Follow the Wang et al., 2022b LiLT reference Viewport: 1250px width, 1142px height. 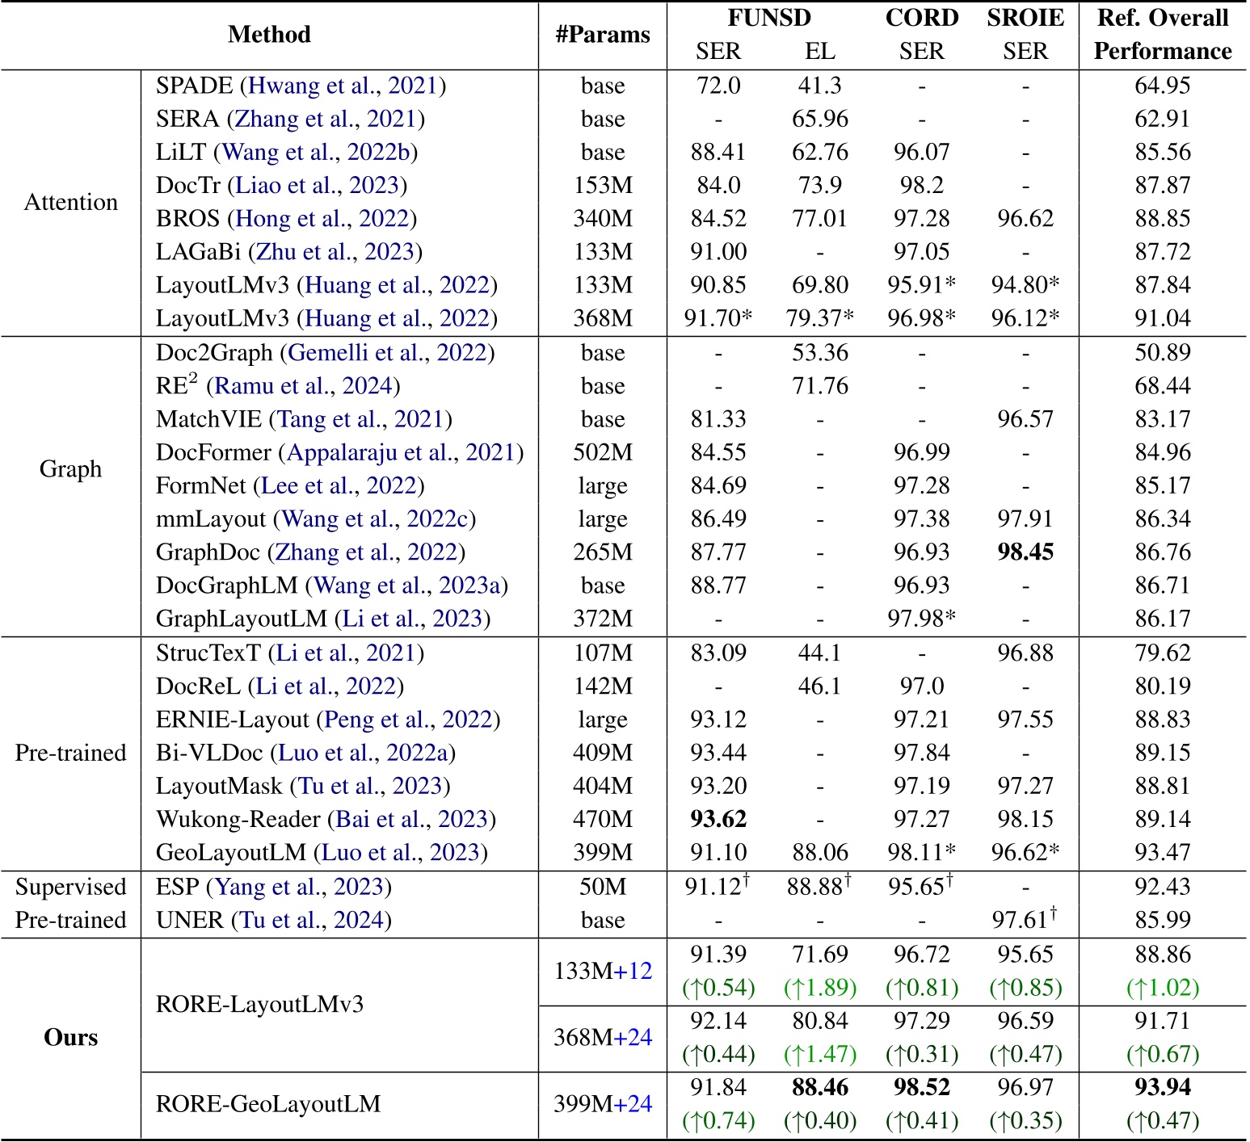318,152
